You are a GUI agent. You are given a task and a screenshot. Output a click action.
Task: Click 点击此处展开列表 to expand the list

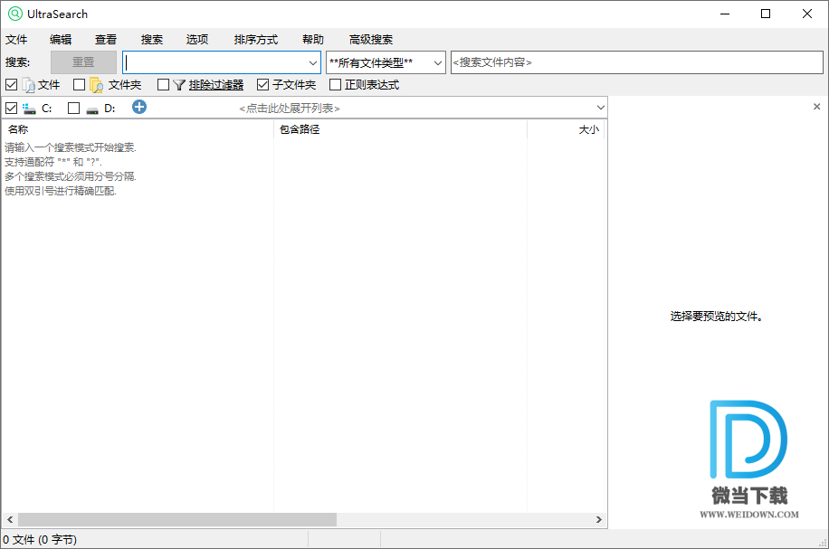pos(290,109)
